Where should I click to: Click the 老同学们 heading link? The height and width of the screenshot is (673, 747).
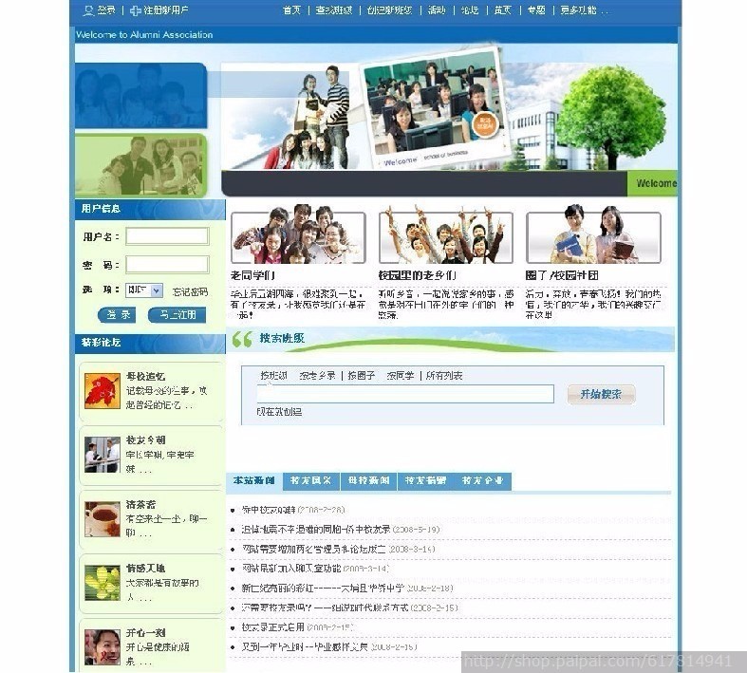253,275
